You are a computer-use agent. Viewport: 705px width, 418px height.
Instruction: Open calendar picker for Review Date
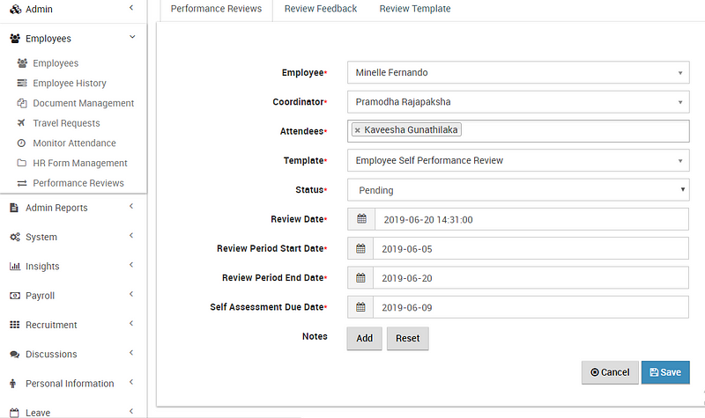click(x=361, y=219)
